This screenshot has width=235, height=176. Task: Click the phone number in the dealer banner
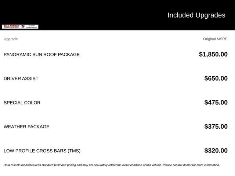pyautogui.click(x=32, y=26)
